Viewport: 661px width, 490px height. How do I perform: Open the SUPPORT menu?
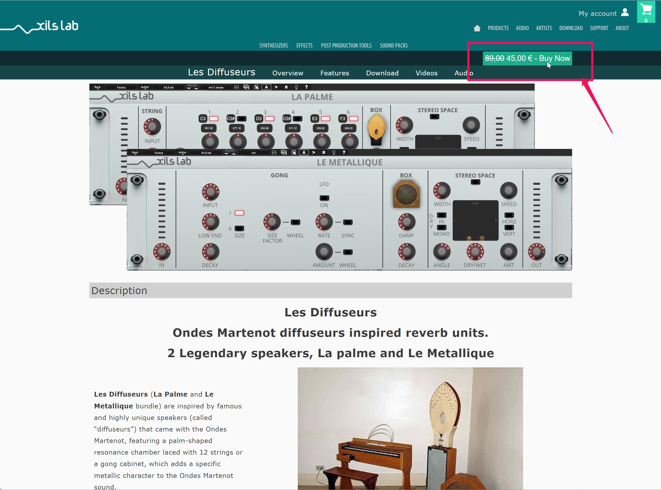[x=599, y=28]
